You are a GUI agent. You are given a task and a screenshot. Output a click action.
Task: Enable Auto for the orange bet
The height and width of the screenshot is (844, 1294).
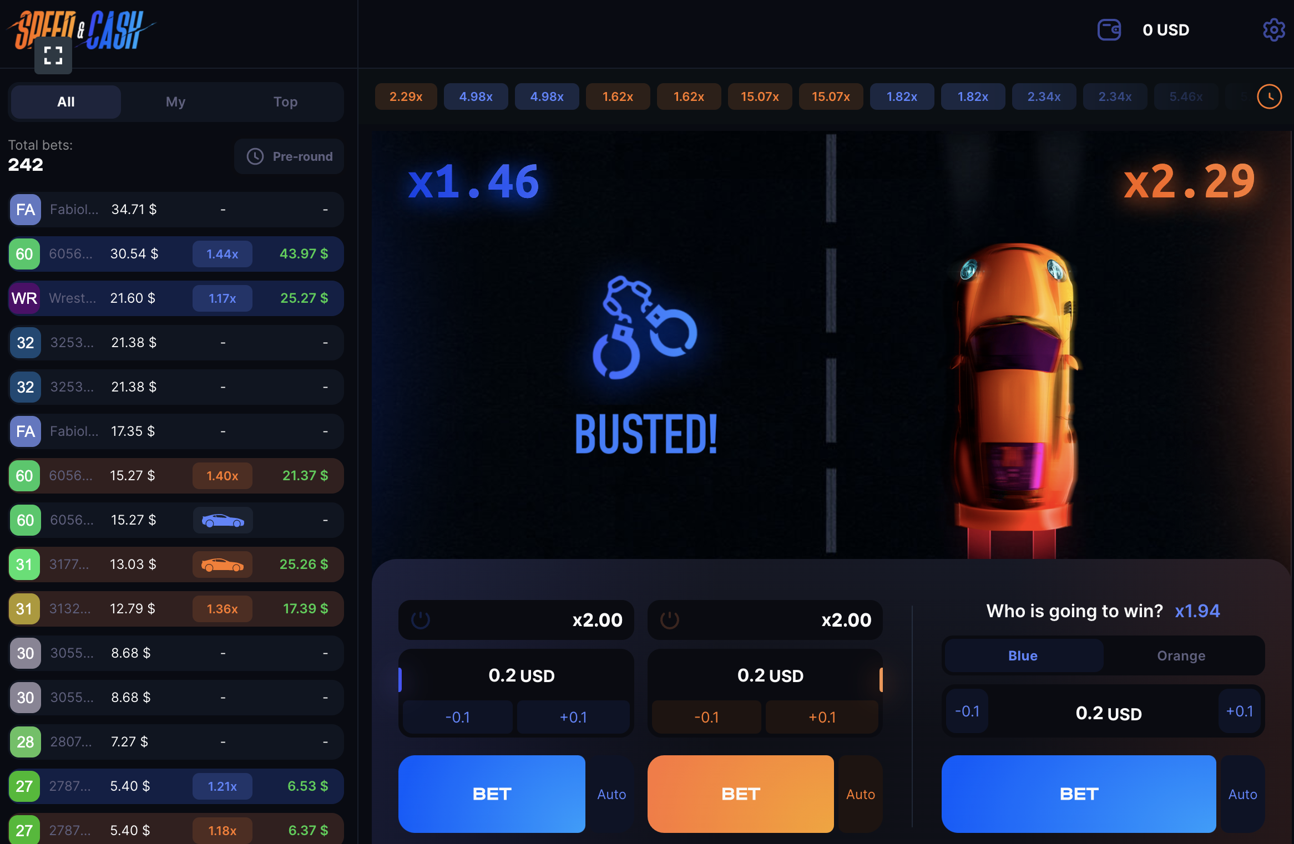[861, 794]
